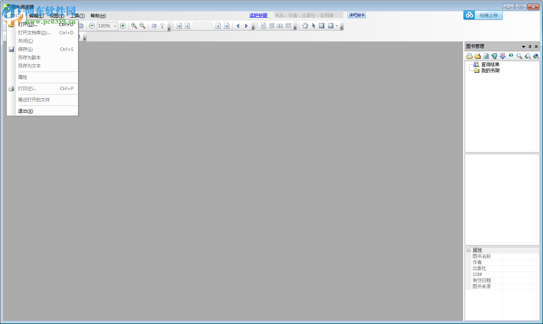543x324 pixels.
Task: Click the 出版社 property row
Action: click(502, 268)
